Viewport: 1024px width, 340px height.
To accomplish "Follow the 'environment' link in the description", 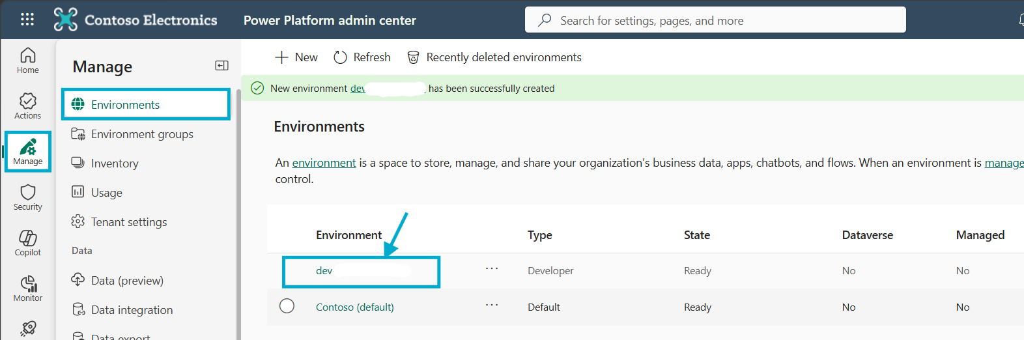I will pos(324,163).
